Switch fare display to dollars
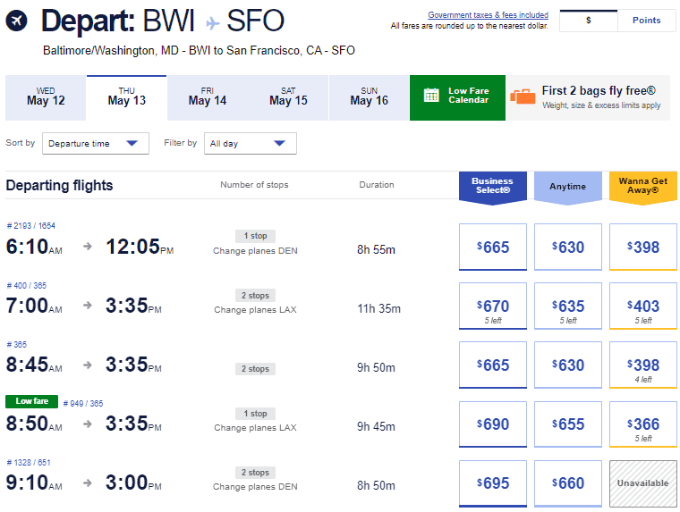 tap(588, 21)
